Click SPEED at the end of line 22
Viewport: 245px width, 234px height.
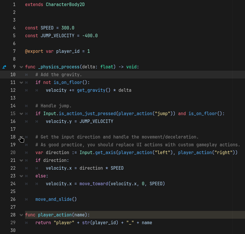(x=117, y=168)
